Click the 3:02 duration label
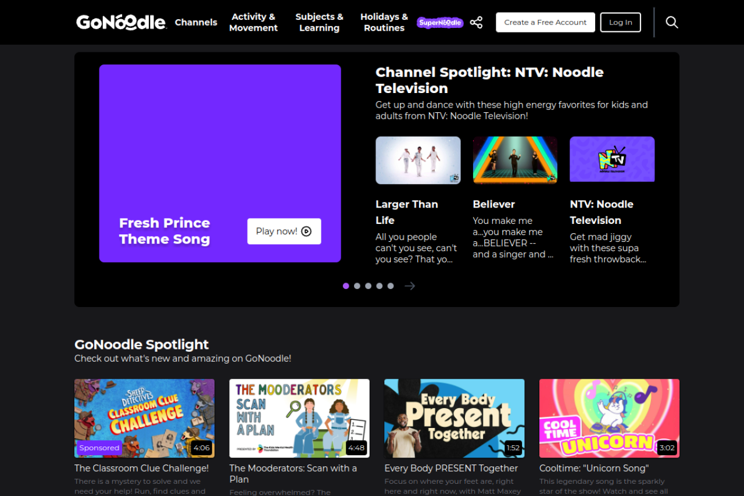The height and width of the screenshot is (496, 744). click(667, 448)
